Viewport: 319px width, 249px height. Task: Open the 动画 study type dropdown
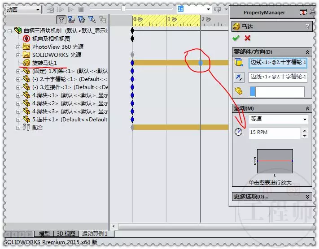(x=23, y=9)
